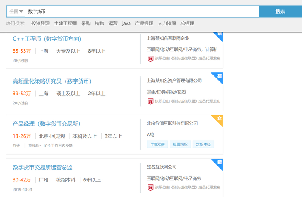This screenshot has height=200, width=302.
Task: Click the 硕士及以上 education requirement
Action: (x=68, y=94)
